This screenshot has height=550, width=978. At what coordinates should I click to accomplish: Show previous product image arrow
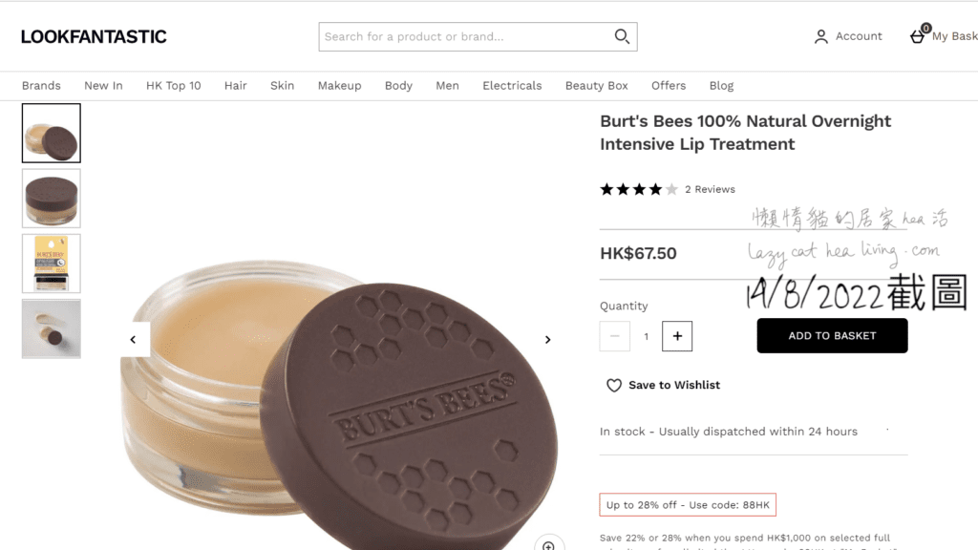click(x=133, y=339)
